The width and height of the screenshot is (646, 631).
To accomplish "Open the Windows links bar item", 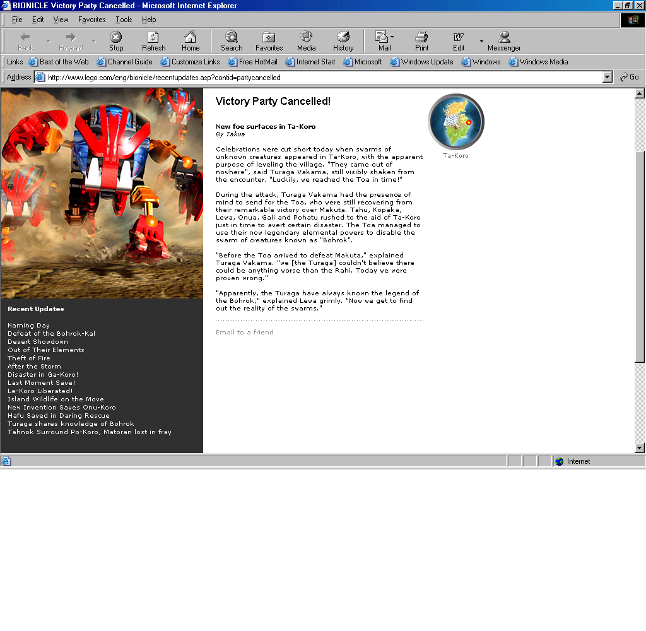I will coord(481,62).
